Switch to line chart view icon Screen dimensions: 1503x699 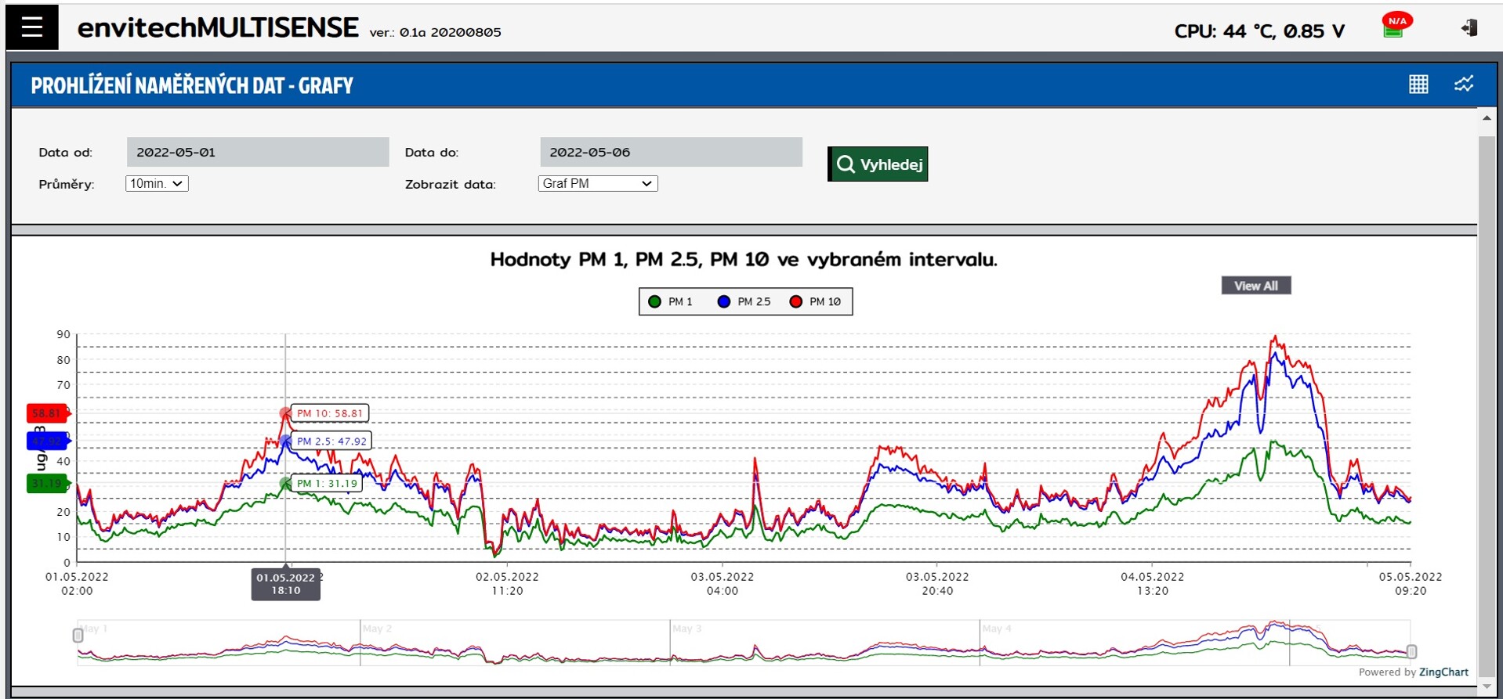tap(1464, 84)
